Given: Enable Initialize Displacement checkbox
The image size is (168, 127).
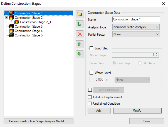Looking at the screenshot, I should click(x=90, y=97).
